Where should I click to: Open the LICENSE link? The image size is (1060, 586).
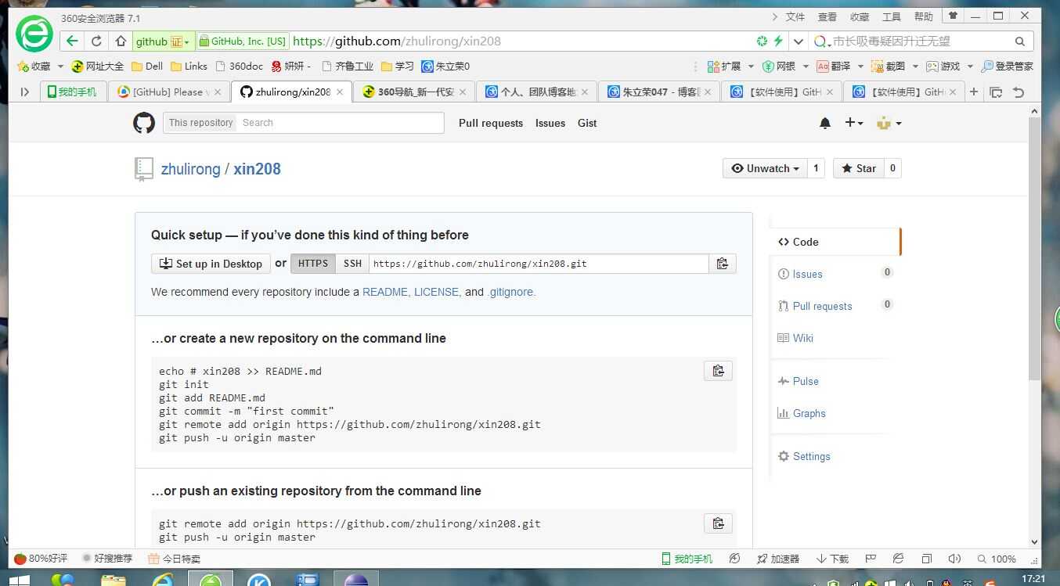[437, 292]
